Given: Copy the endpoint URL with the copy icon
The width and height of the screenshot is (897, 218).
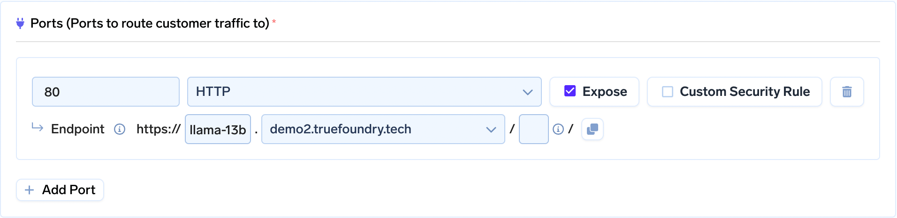Looking at the screenshot, I should point(593,129).
